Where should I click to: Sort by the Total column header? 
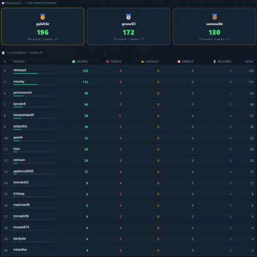point(249,62)
